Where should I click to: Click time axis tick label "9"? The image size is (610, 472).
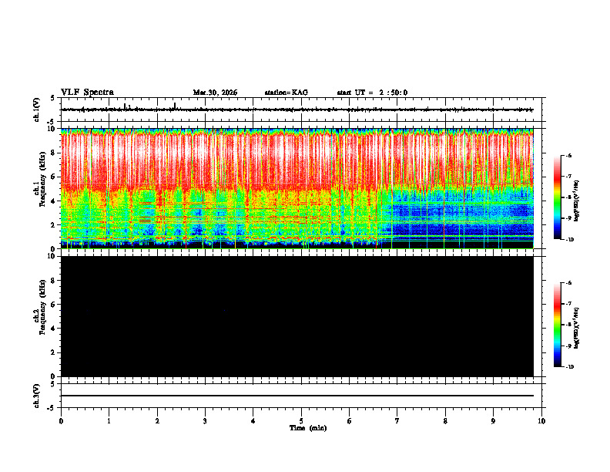point(493,421)
